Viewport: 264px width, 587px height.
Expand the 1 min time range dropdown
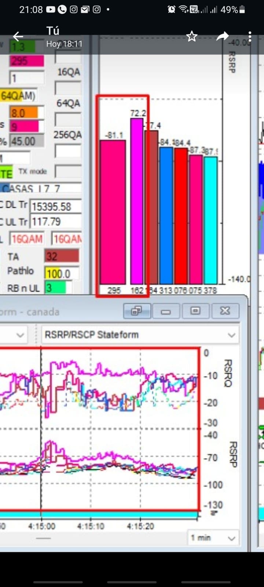click(x=231, y=538)
